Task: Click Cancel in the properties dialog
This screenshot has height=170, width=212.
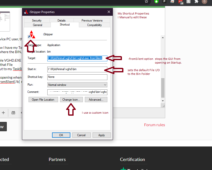Action: [81, 135]
